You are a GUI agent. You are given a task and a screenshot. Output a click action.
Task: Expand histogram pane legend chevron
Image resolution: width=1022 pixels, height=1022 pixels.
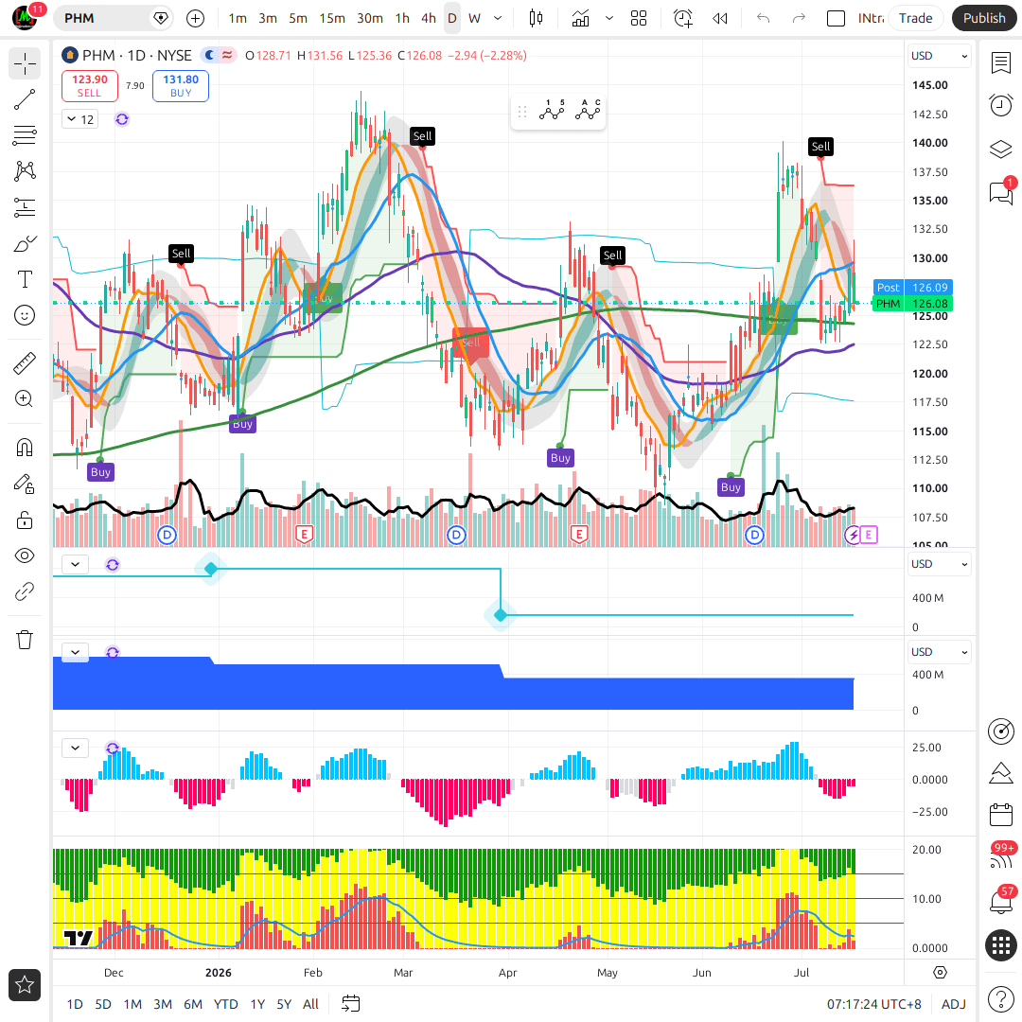[x=76, y=749]
